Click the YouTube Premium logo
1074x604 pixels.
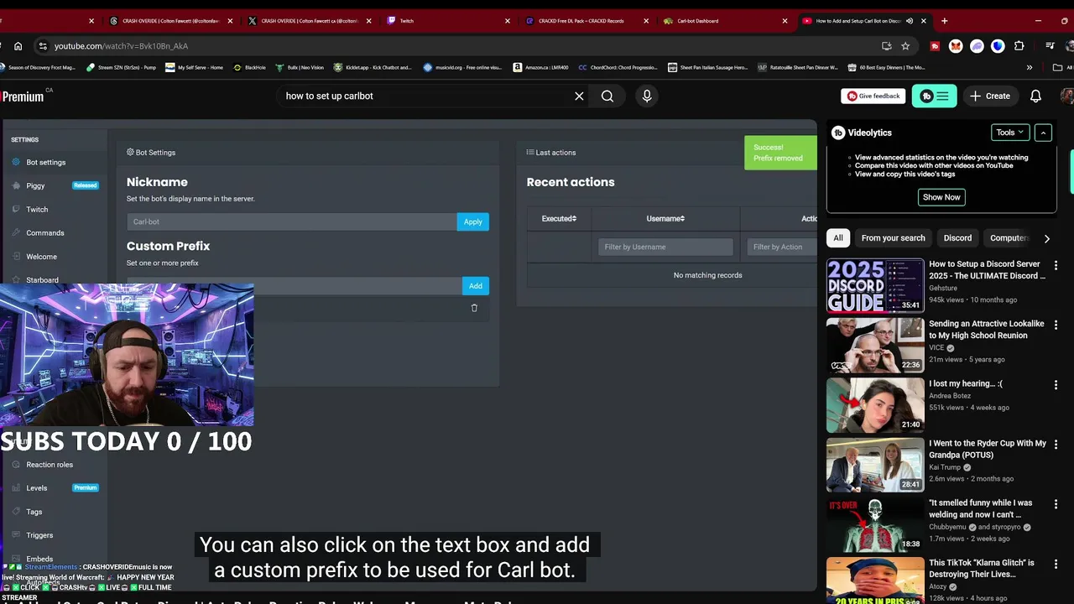point(26,96)
